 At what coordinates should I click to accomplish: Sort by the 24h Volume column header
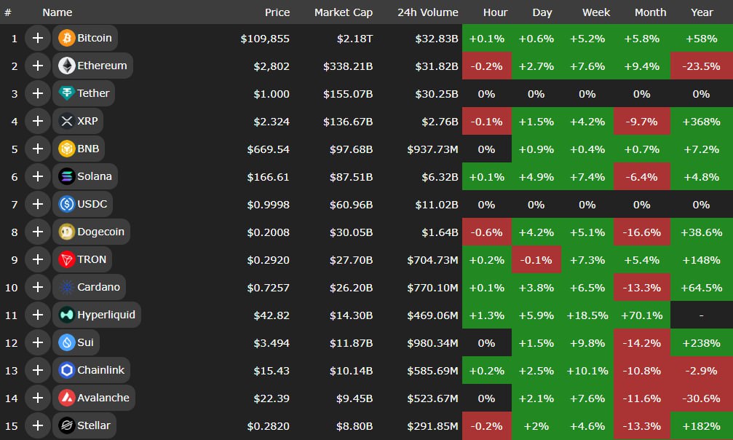428,12
